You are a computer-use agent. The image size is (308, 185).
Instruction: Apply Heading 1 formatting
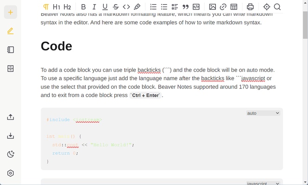click(x=57, y=7)
